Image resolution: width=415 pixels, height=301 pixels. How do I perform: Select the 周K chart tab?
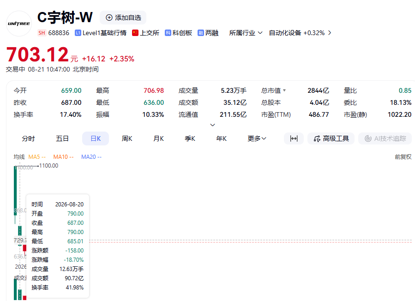click(127, 138)
